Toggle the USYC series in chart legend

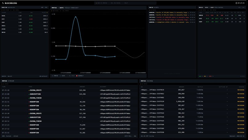(62, 76)
